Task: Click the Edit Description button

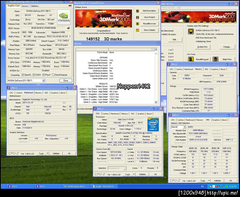Action: (149, 10)
